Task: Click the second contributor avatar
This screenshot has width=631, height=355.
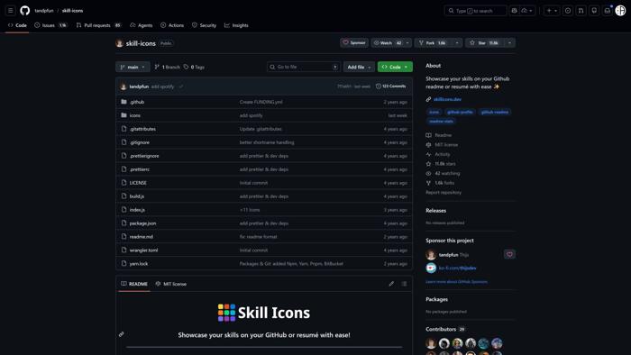Action: 444,343
